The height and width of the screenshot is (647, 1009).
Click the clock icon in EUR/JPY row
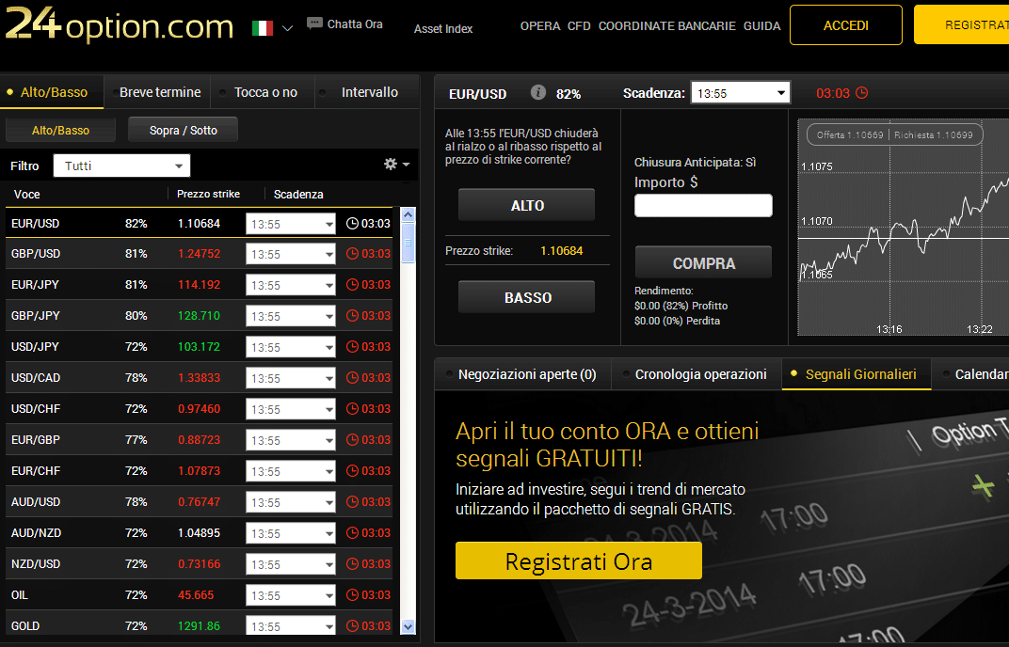tap(352, 285)
